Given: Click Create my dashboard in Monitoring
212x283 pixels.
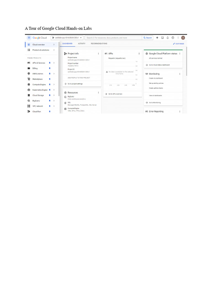Looking at the screenshot, I should [x=156, y=78].
